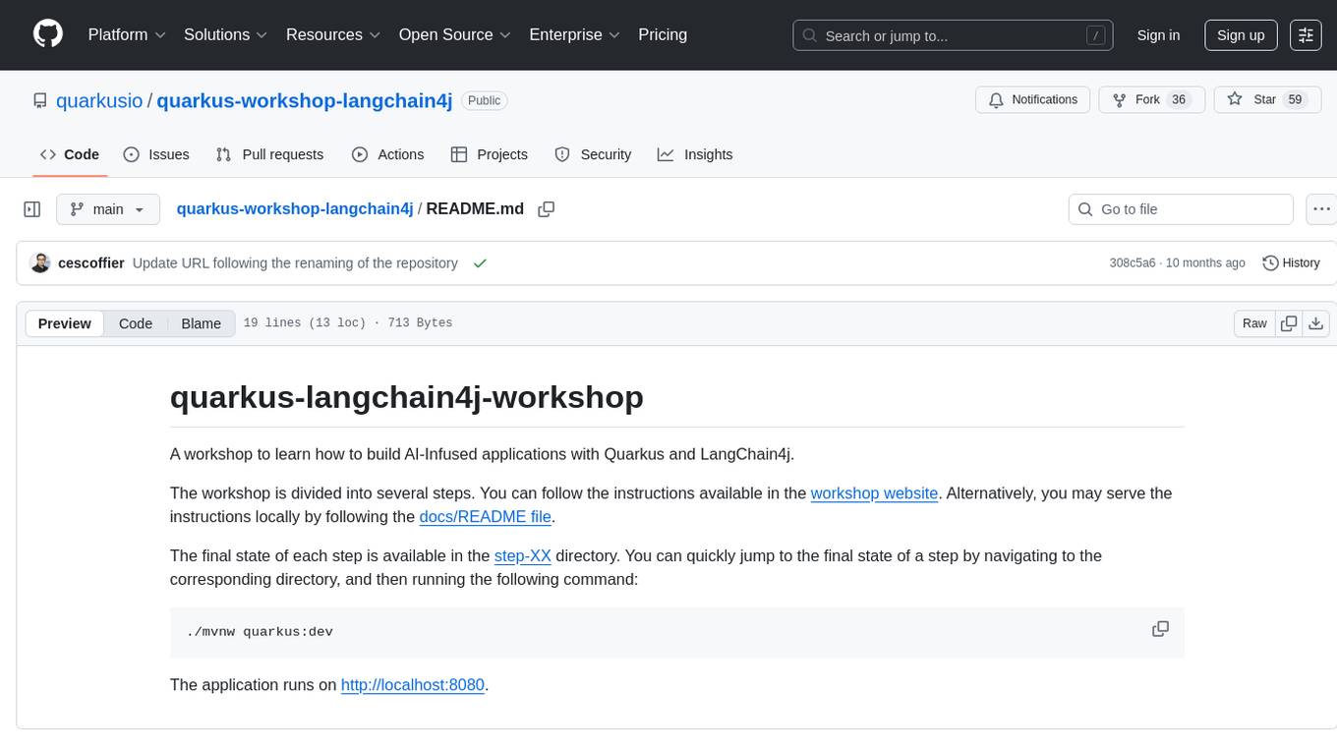Select the Preview view of the file

(65, 323)
